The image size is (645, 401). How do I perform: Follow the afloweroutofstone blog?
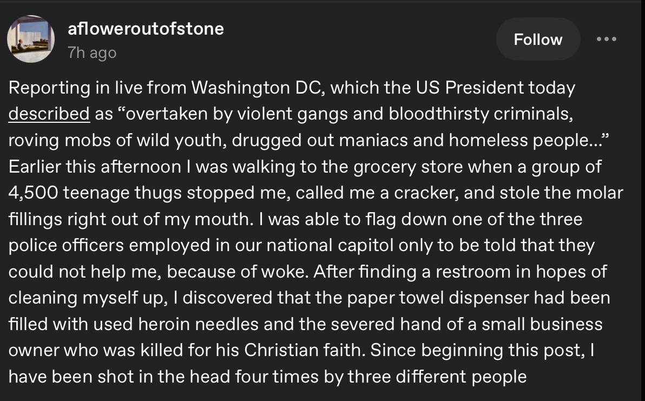pos(538,40)
